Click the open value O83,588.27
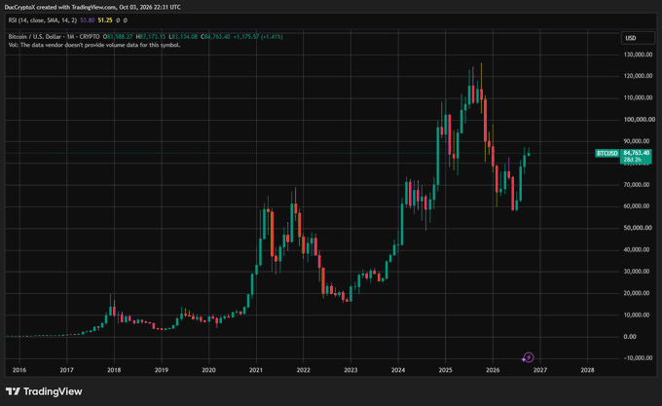Viewport: 662px width, 406px height. pos(118,37)
